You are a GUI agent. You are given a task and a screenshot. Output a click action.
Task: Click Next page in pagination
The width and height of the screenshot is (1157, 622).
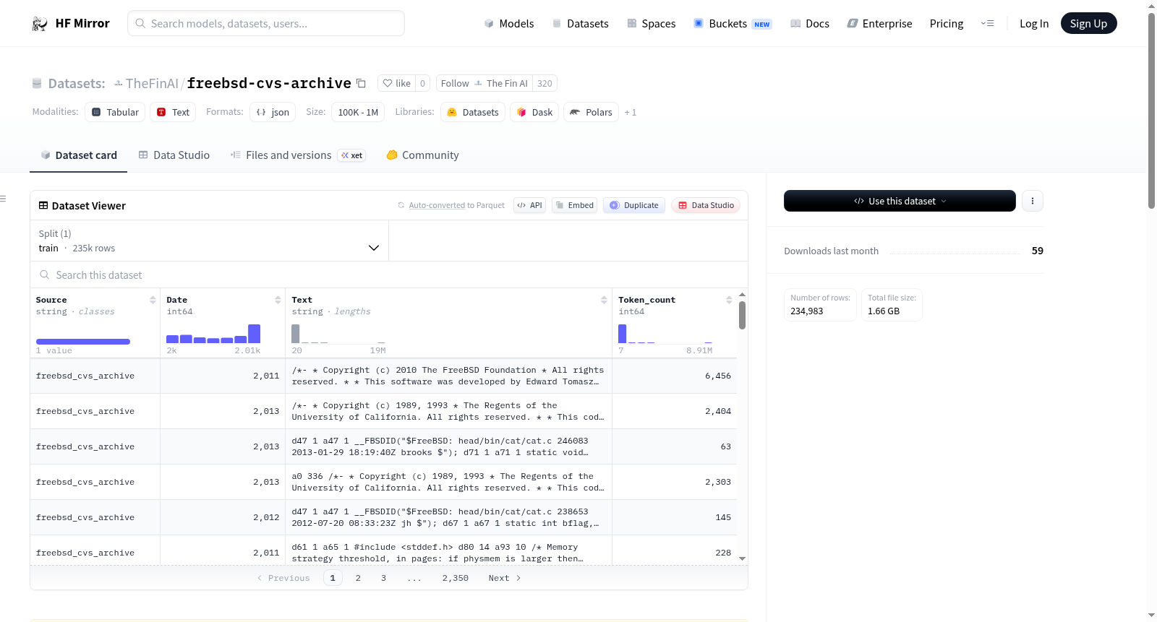(505, 578)
